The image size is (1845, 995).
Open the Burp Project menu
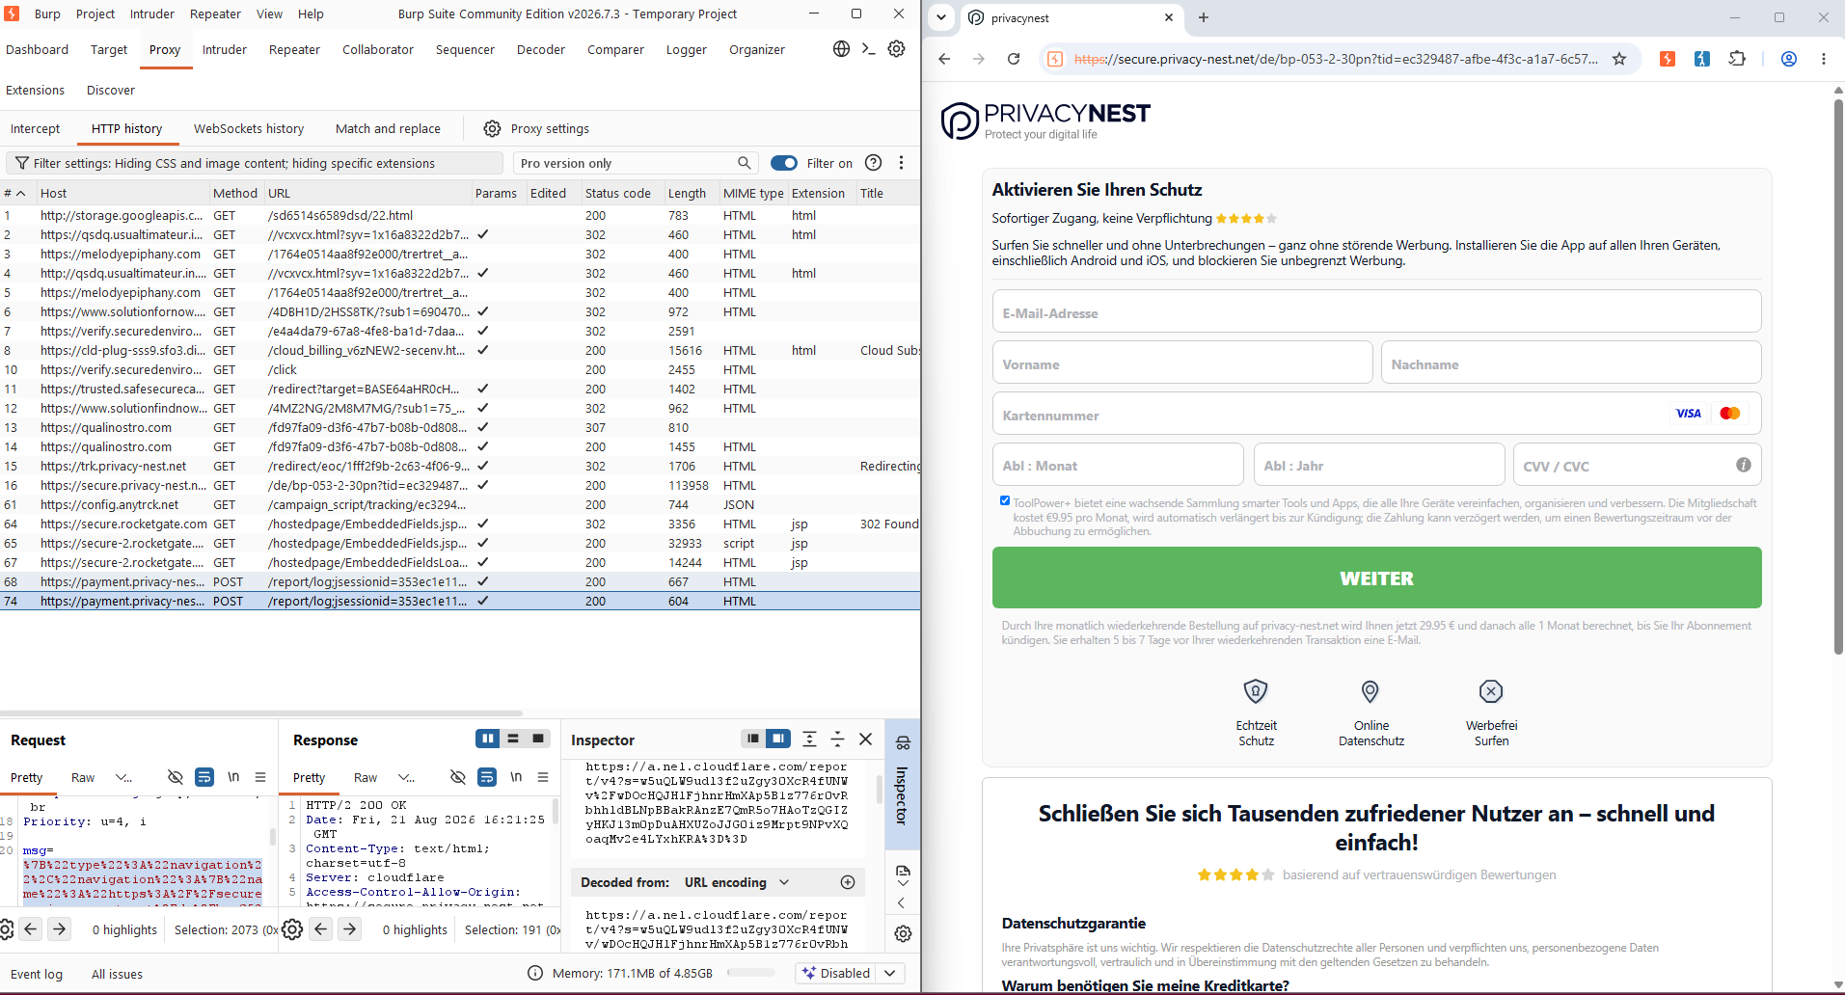pos(95,13)
